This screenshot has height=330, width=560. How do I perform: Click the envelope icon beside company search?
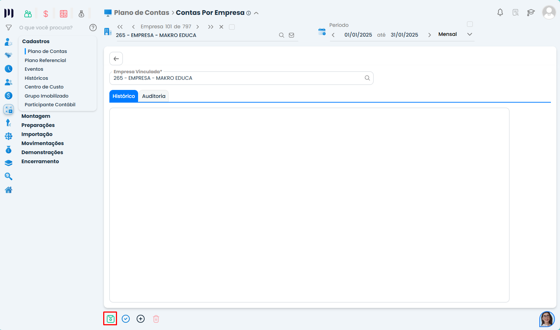(x=291, y=35)
